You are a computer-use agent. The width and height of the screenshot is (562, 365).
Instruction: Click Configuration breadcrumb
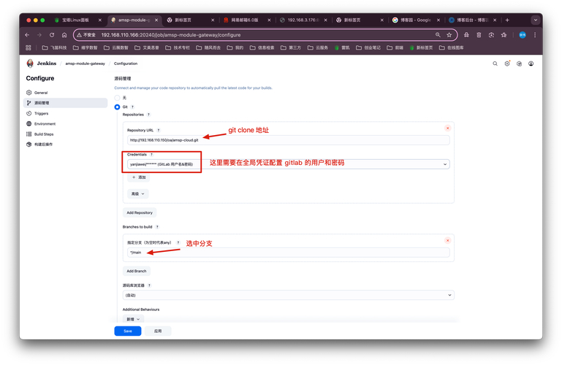126,64
